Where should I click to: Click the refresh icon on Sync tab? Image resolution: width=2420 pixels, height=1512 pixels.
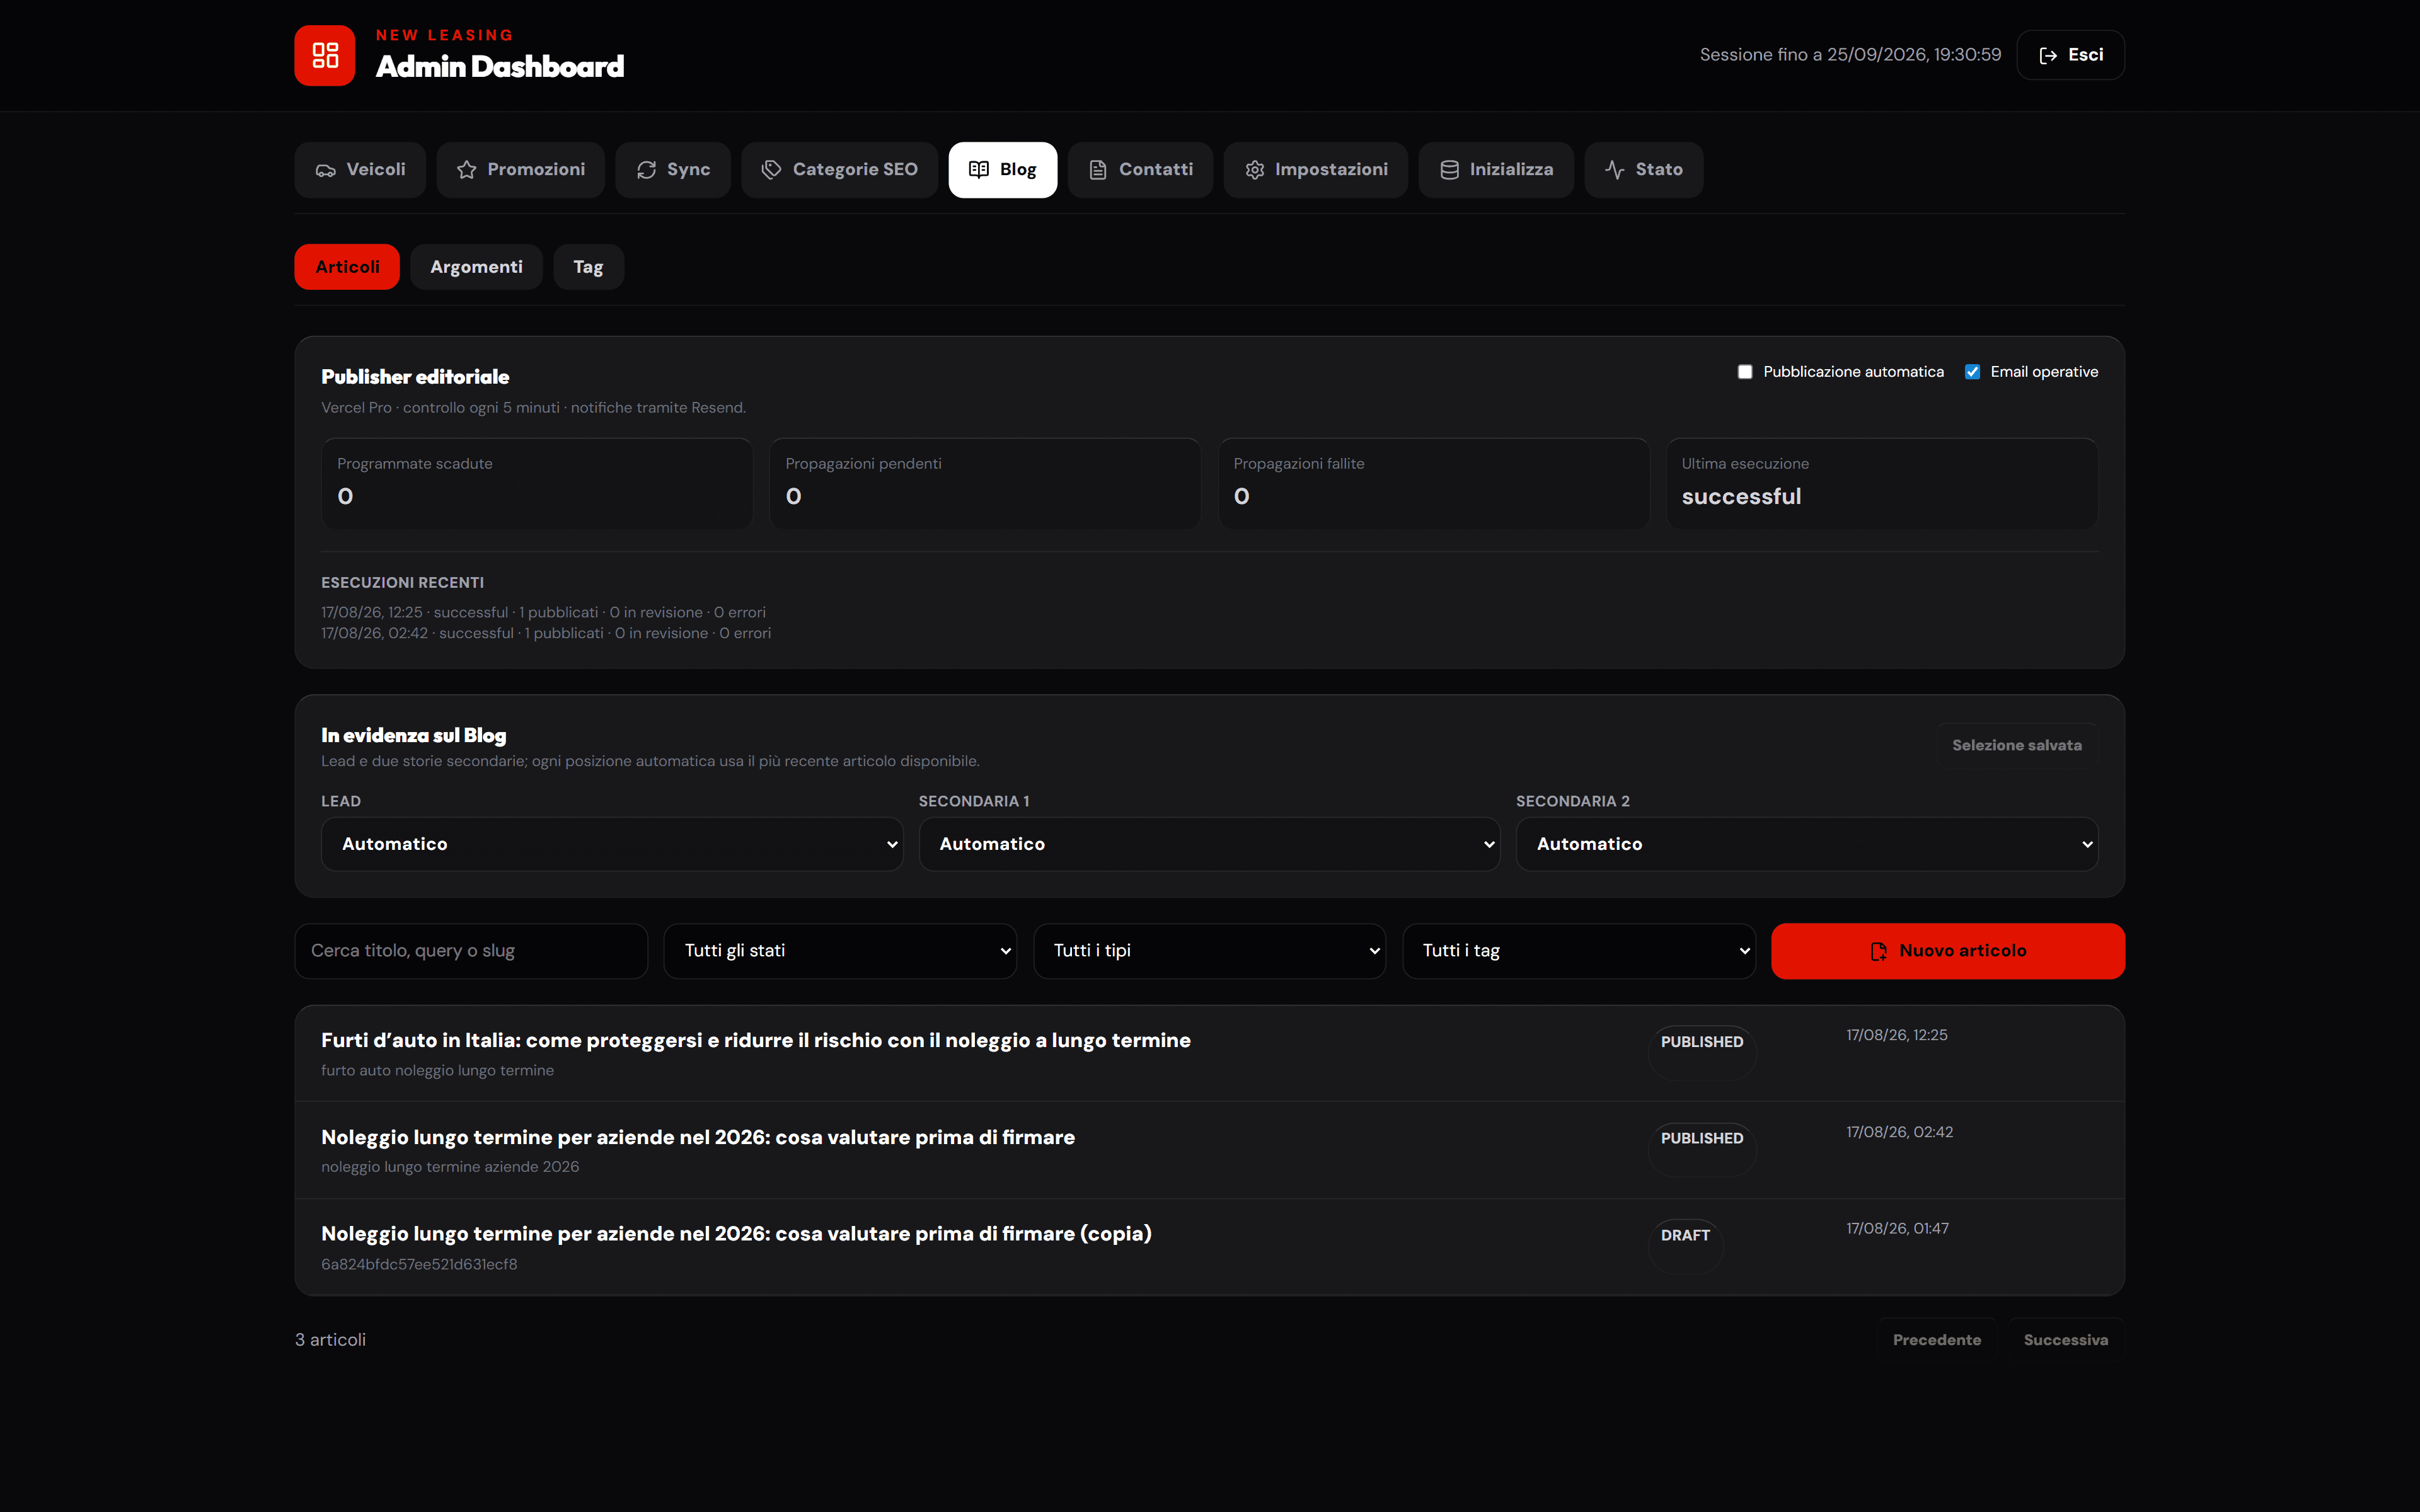click(647, 170)
